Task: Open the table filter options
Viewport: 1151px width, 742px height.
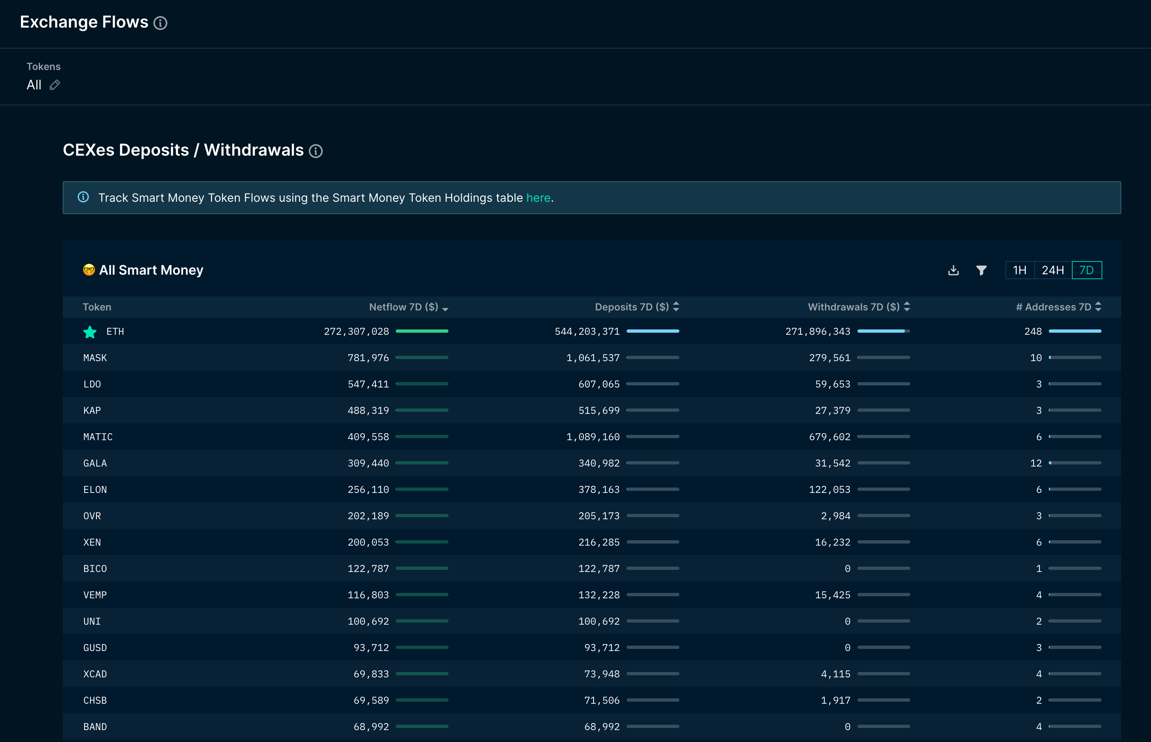Action: pos(982,270)
